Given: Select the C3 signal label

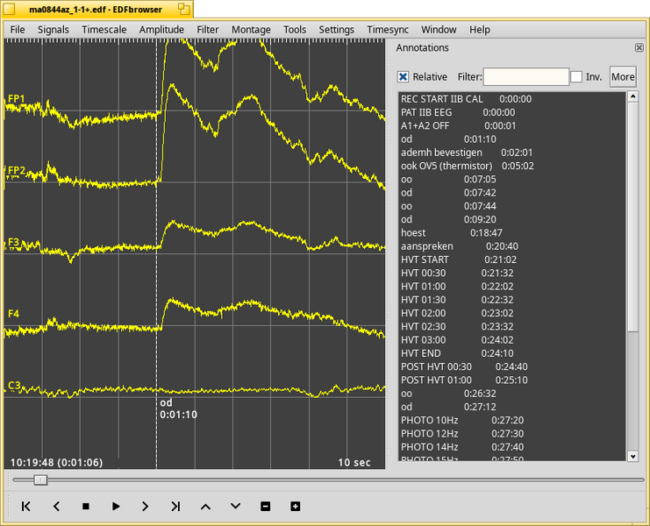Looking at the screenshot, I should [x=14, y=385].
